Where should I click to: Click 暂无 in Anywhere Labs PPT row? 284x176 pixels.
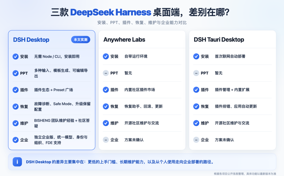point(128,73)
